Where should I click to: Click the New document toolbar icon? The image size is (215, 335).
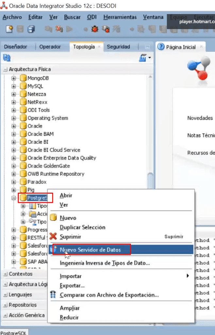tap(9, 29)
